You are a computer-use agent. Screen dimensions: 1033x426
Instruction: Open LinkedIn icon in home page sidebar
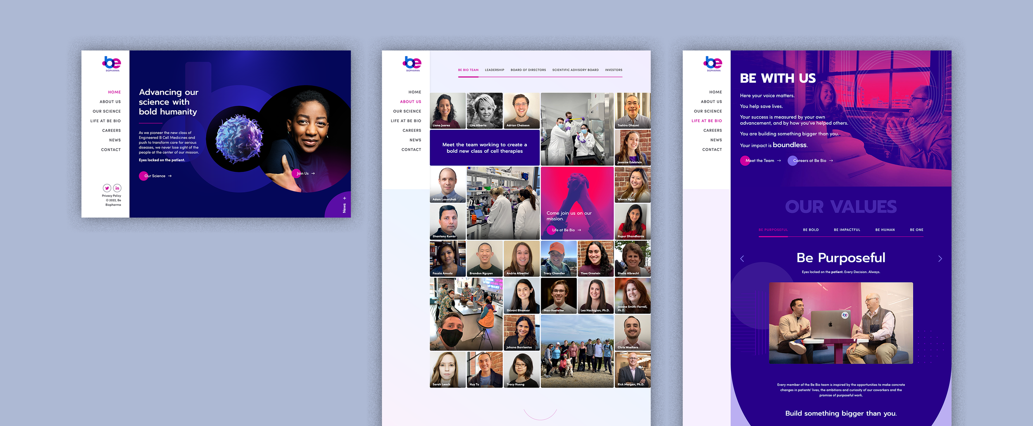coord(117,188)
